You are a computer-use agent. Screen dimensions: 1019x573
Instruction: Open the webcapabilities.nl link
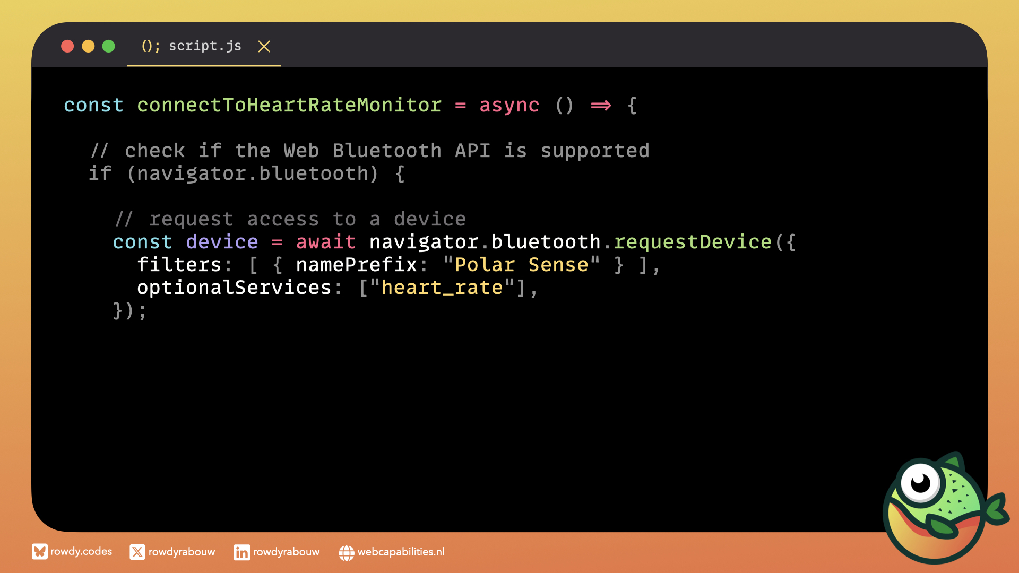point(401,552)
